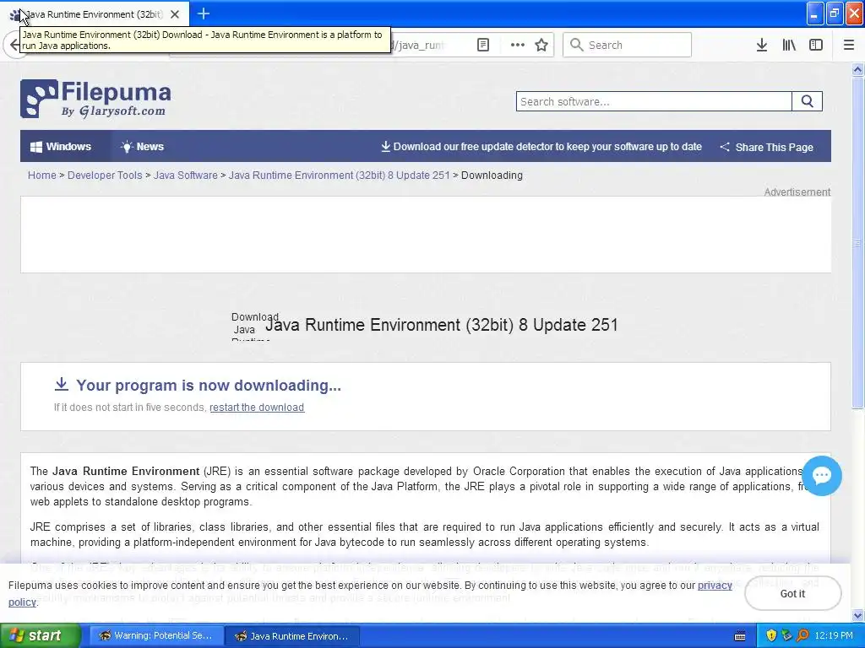865x648 pixels.
Task: Open the Firefox Library icon
Action: 789,45
